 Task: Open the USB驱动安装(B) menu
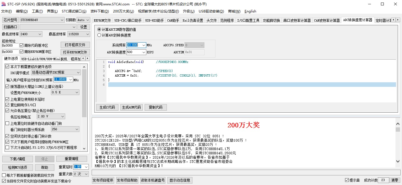pyautogui.click(x=211, y=11)
